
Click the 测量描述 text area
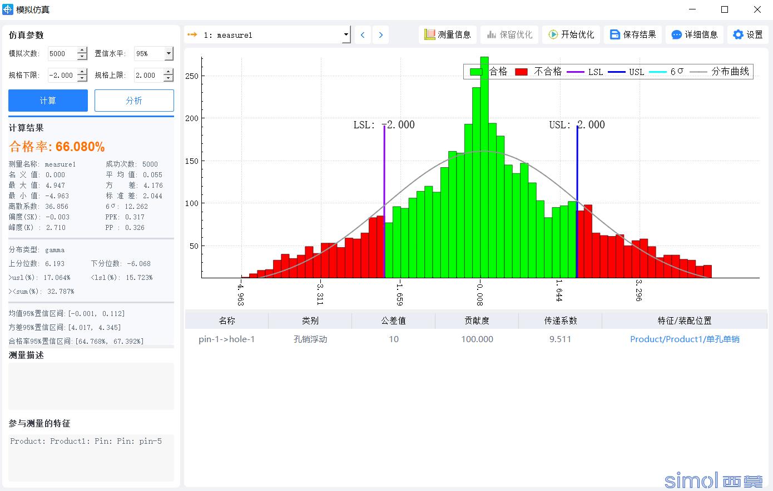[x=91, y=387]
